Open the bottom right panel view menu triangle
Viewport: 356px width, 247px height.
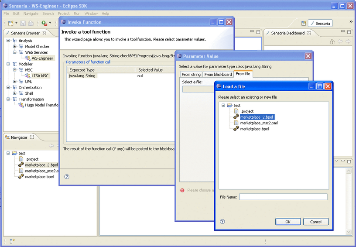click(x=336, y=161)
